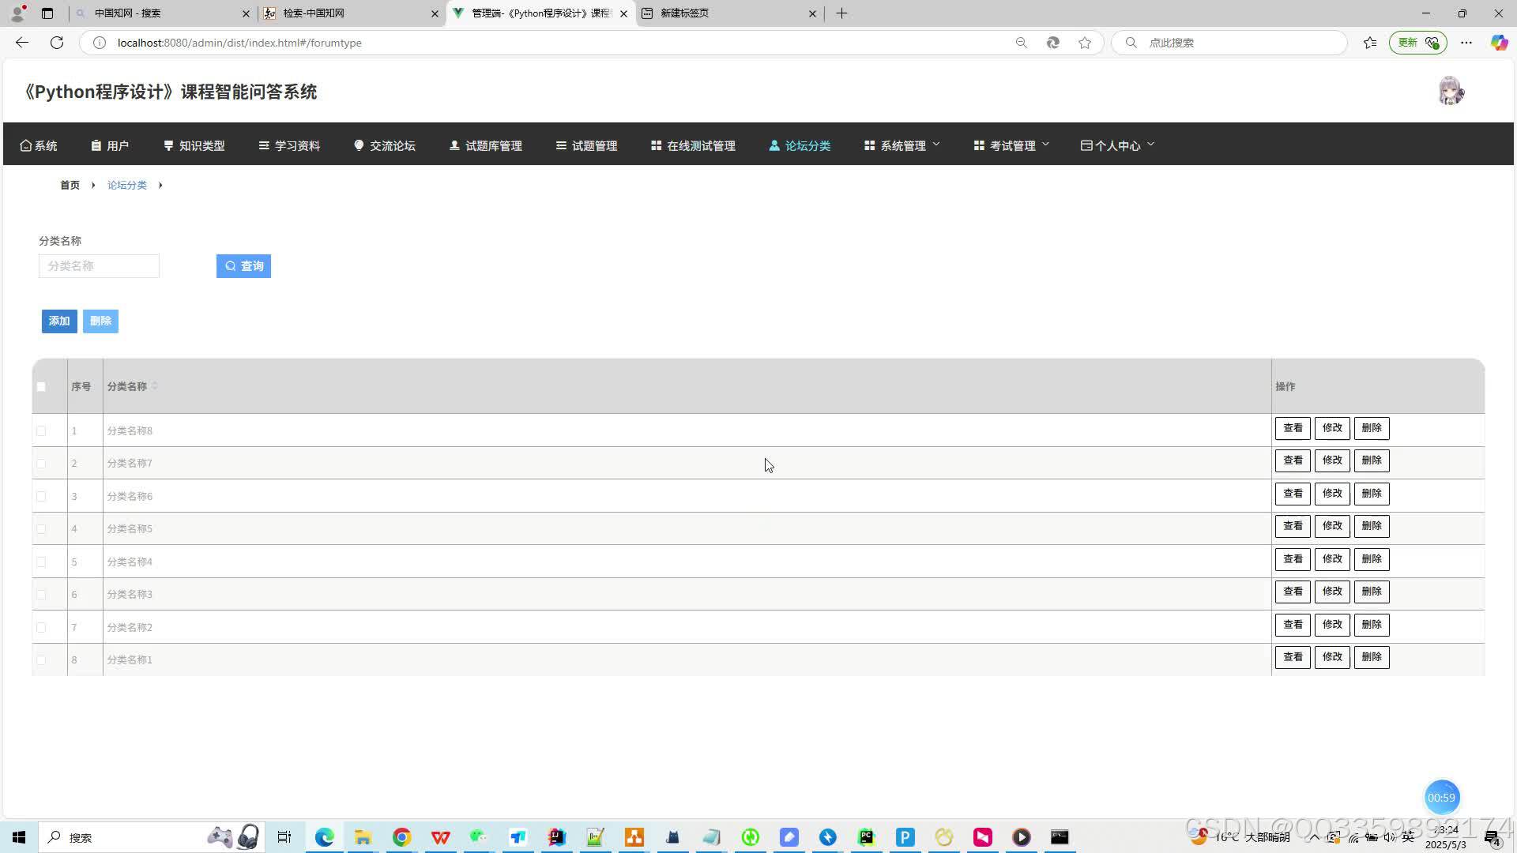
Task: Click the user avatar icon in the header
Action: [1451, 92]
